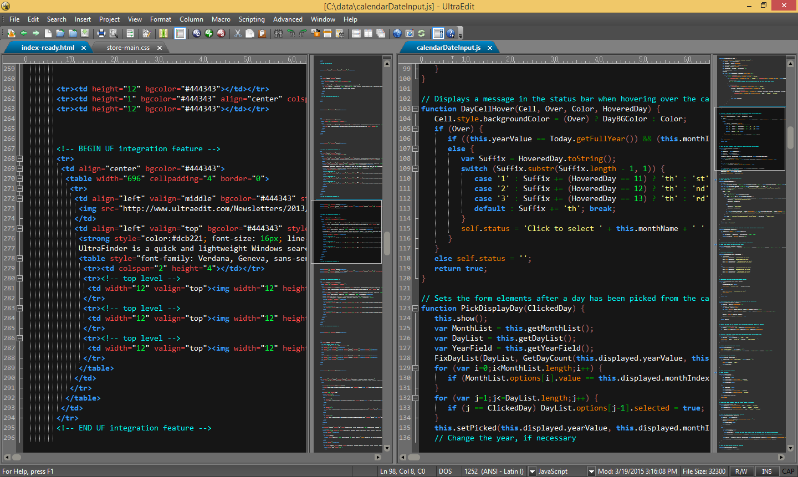The image size is (798, 477).
Task: Toggle word wrap toolbar icon
Action: pos(130,33)
